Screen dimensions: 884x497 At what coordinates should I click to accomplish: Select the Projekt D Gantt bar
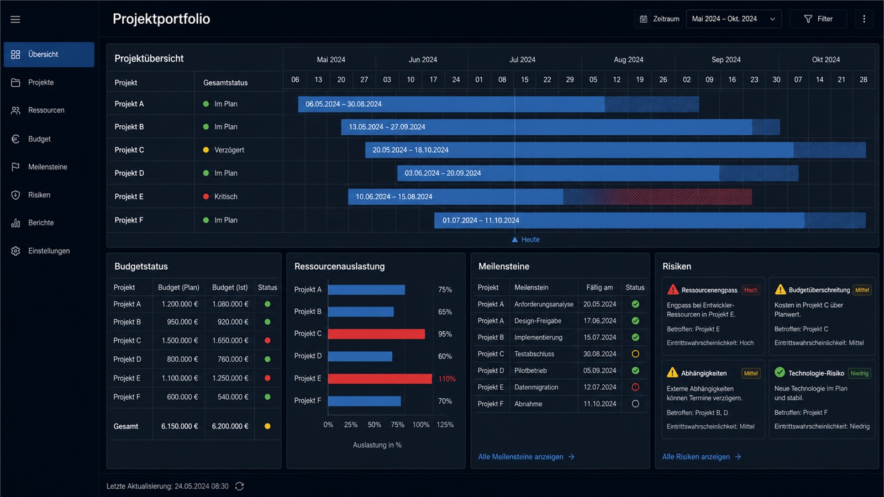click(x=598, y=173)
